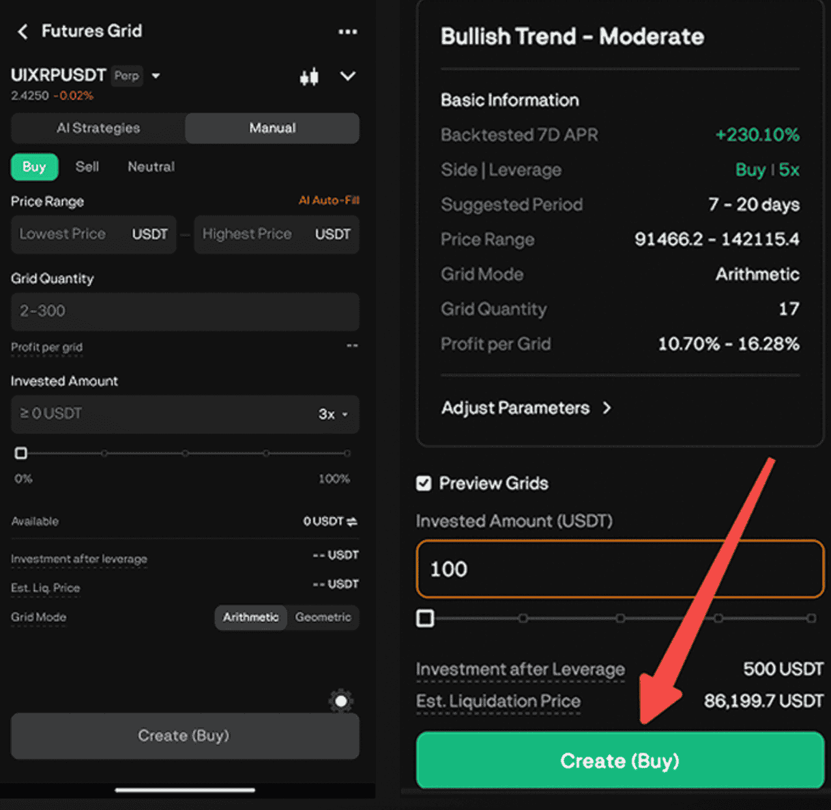The width and height of the screenshot is (831, 810).
Task: Tap the Perp badge beside UIXRPUSDT
Action: (x=127, y=76)
